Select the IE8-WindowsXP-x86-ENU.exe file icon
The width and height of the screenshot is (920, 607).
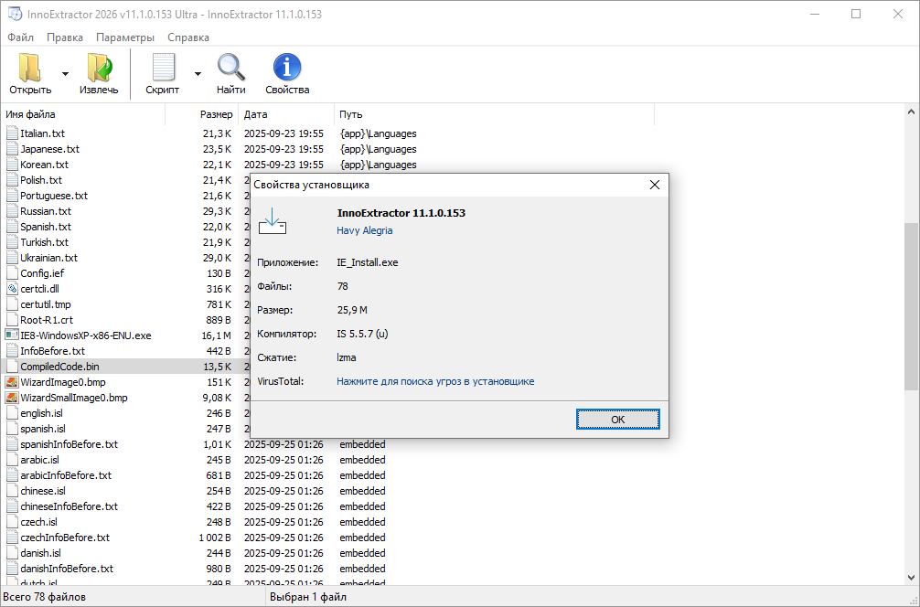pyautogui.click(x=12, y=335)
